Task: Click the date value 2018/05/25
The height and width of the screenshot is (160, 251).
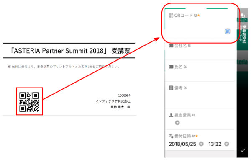Action: 182,144
